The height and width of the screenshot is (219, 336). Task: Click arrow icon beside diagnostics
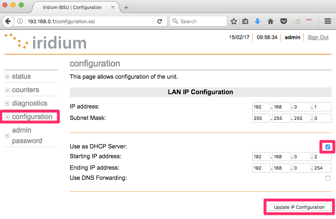tap(7, 104)
